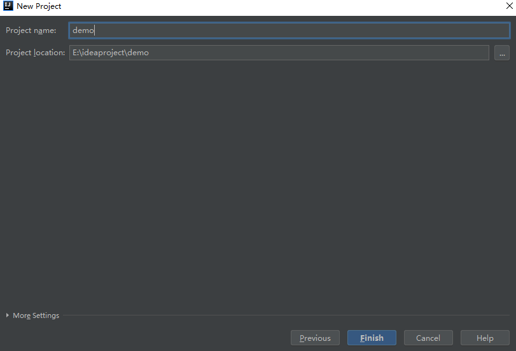Click the Project location path field
Viewport: 516px width, 351px height.
[279, 53]
